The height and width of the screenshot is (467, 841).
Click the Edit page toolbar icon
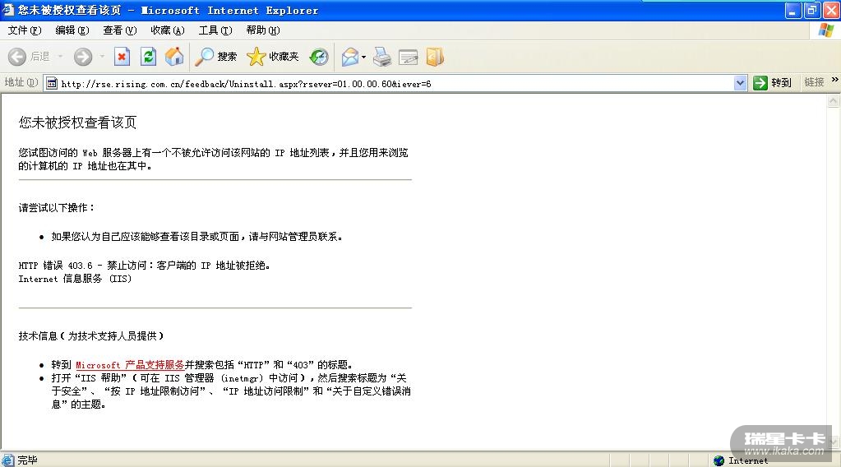click(408, 56)
